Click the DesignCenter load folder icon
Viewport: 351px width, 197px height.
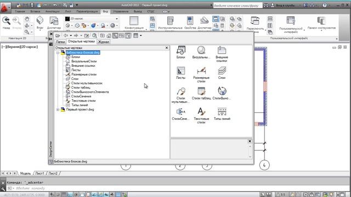pos(58,36)
